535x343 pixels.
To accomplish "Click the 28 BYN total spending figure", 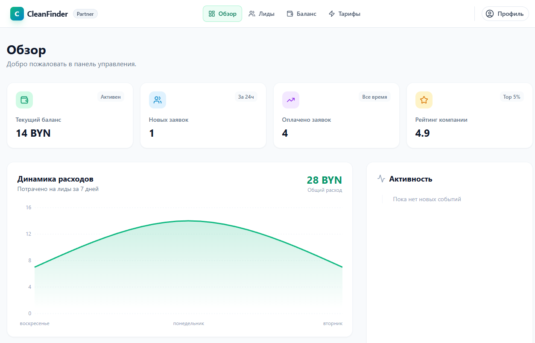I will coord(324,180).
